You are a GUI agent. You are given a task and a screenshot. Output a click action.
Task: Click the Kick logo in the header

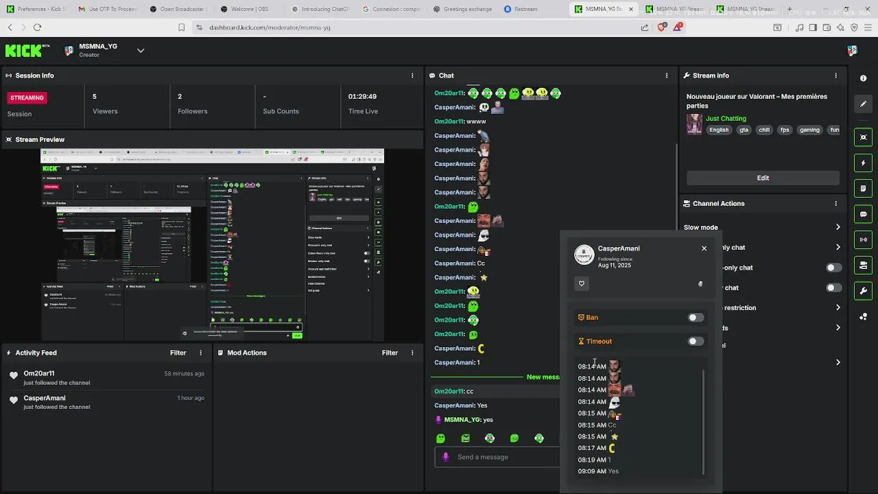(27, 50)
